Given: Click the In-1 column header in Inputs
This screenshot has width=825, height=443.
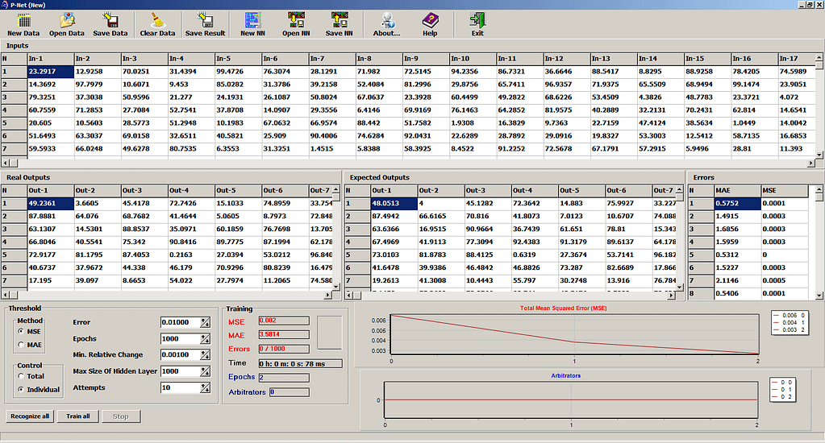Looking at the screenshot, I should 50,58.
